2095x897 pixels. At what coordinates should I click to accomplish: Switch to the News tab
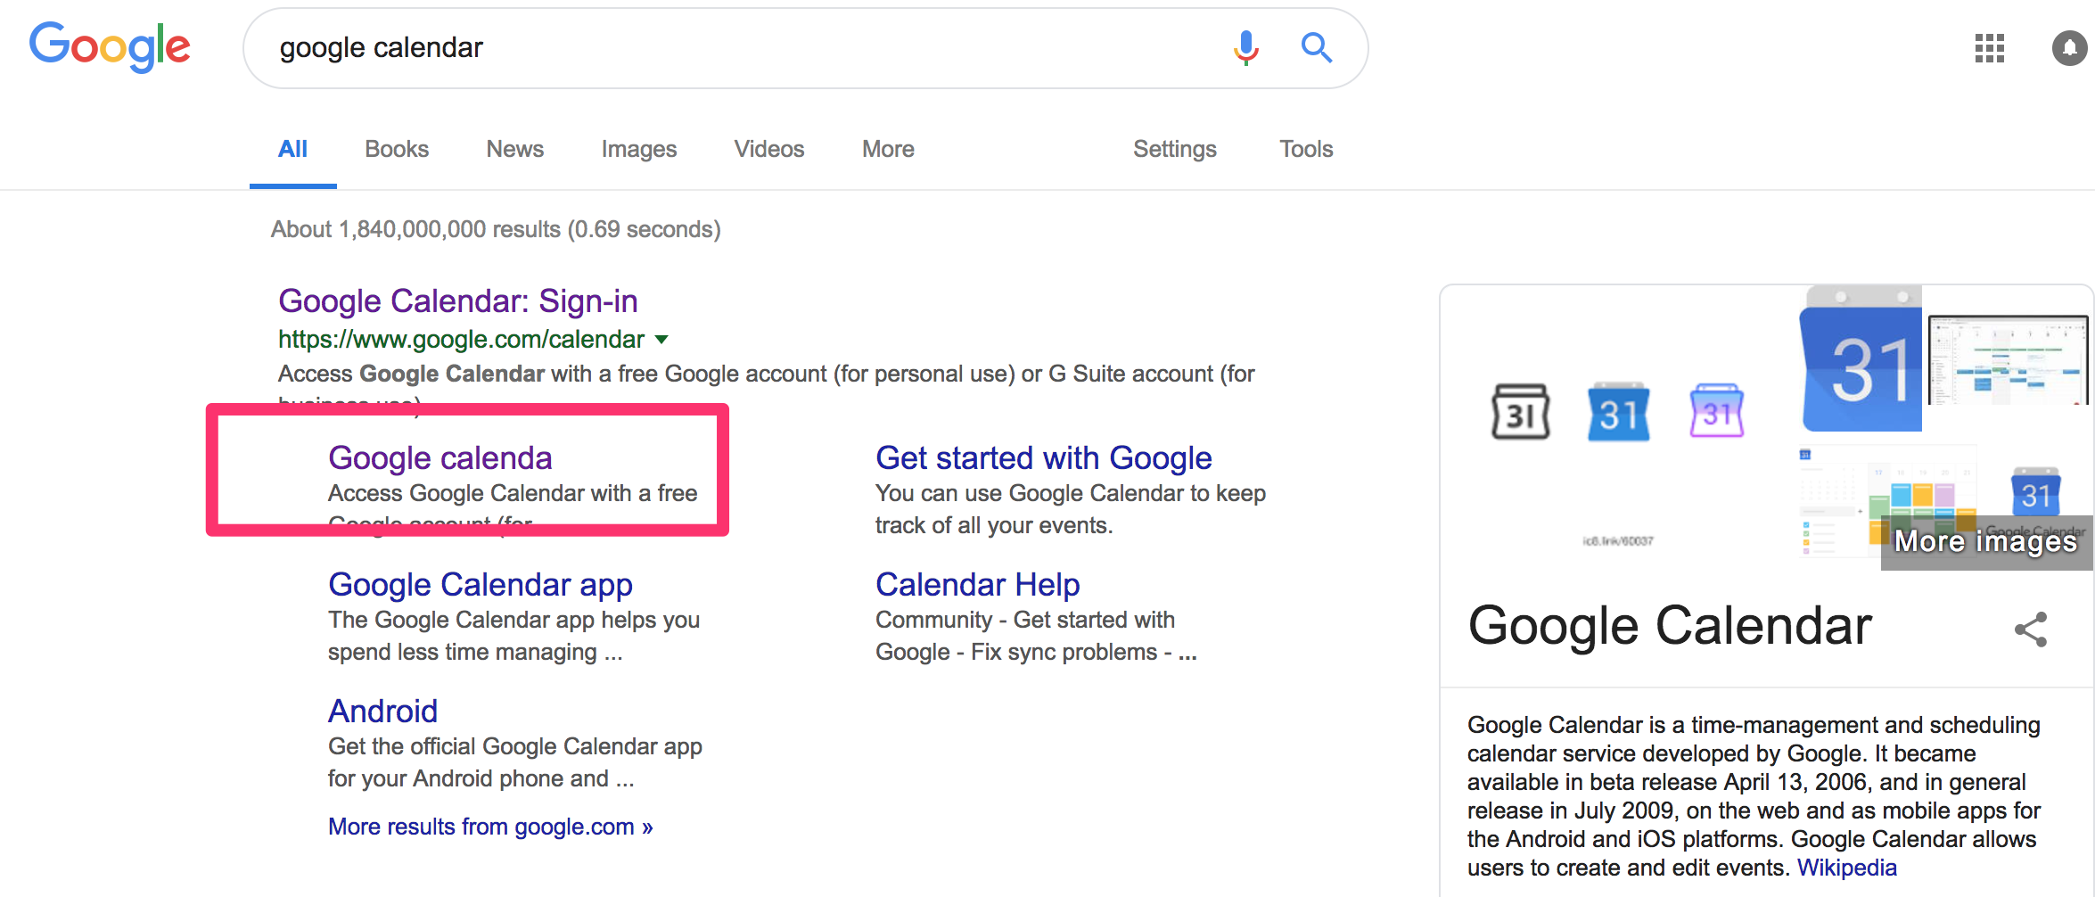(514, 149)
